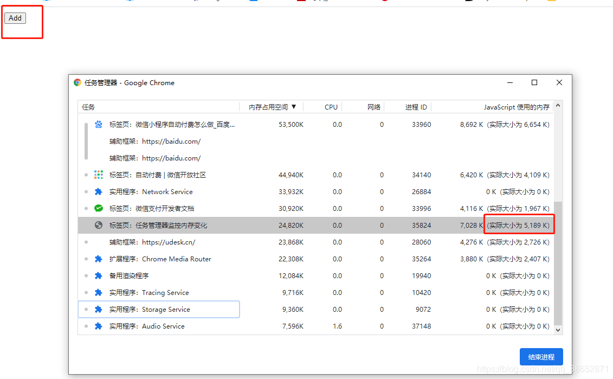Close the 任务管理器 window

tap(559, 82)
